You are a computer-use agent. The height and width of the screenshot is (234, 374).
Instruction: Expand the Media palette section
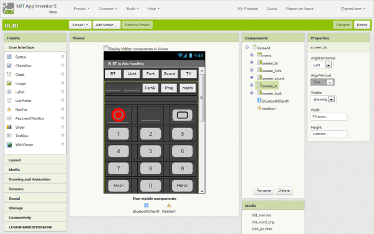(x=35, y=169)
